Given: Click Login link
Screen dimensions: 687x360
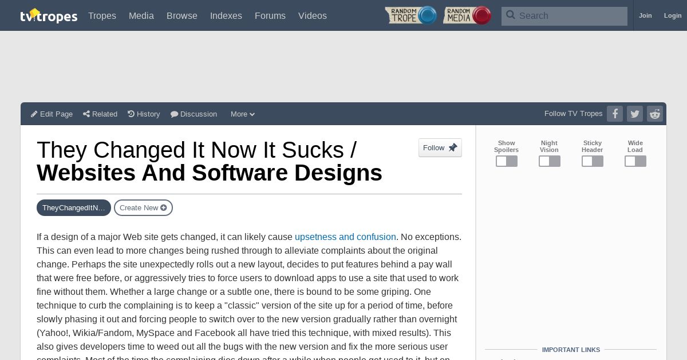Looking at the screenshot, I should coord(673,15).
